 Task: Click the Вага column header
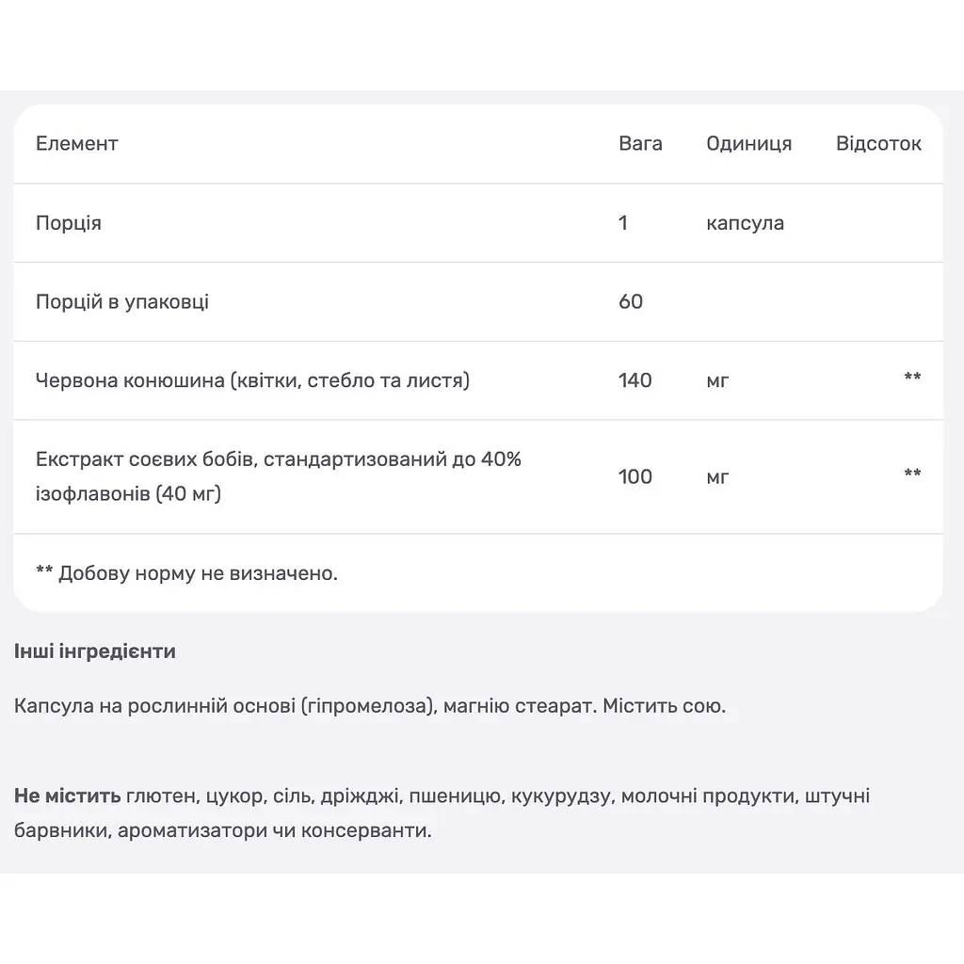click(640, 143)
